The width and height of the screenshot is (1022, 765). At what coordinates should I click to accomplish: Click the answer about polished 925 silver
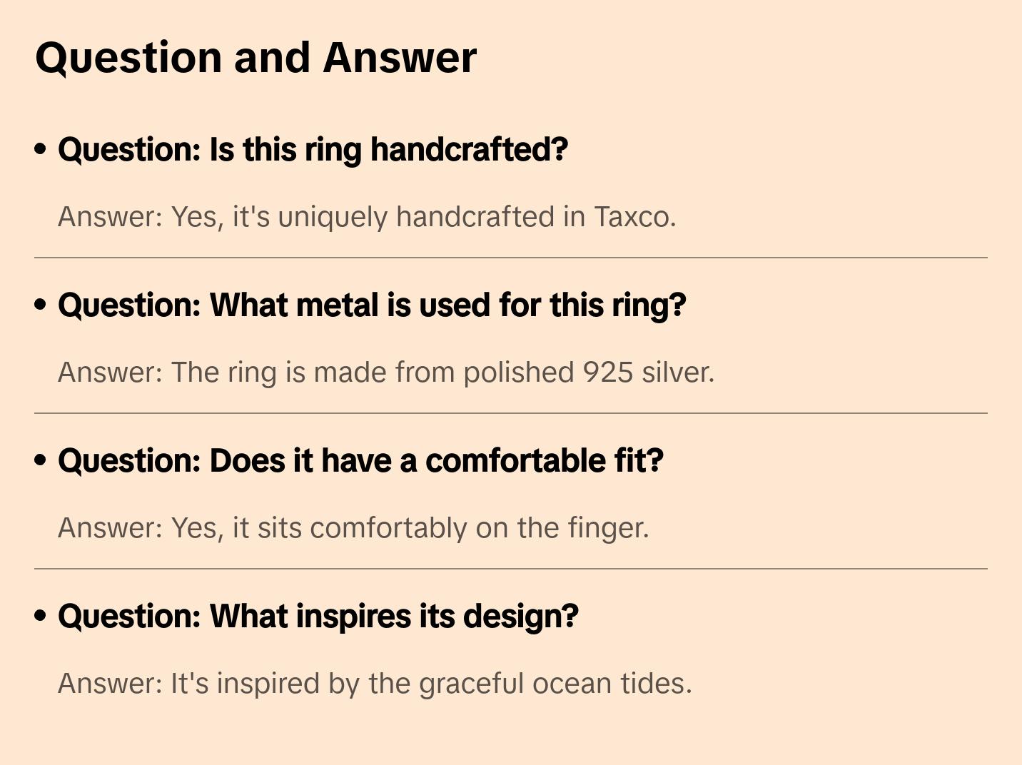click(x=385, y=373)
